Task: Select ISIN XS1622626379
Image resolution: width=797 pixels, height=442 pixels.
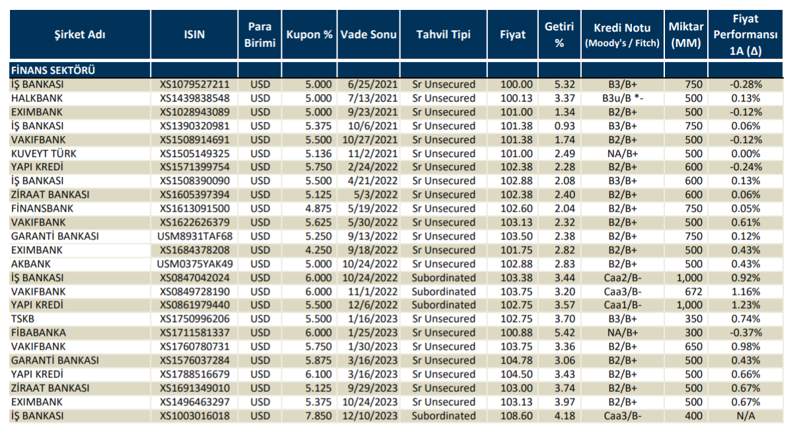Action: point(194,222)
